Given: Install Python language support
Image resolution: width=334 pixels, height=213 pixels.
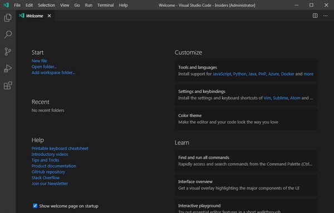Looking at the screenshot, I should 239,74.
